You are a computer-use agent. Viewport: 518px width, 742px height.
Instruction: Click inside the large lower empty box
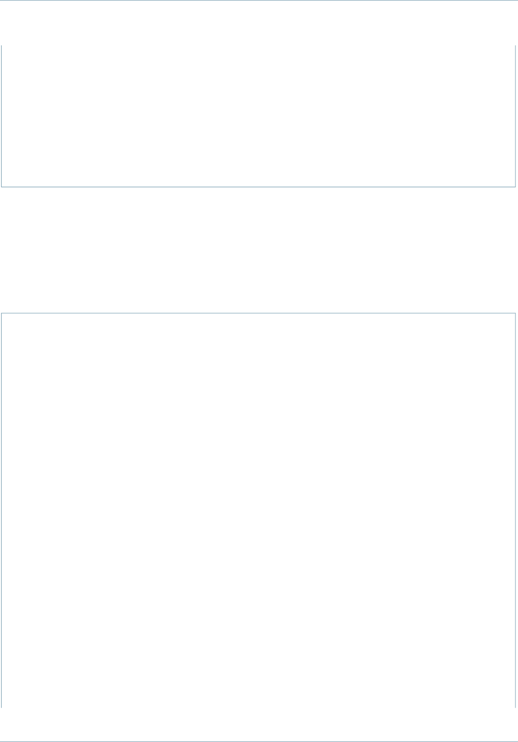(x=258, y=510)
